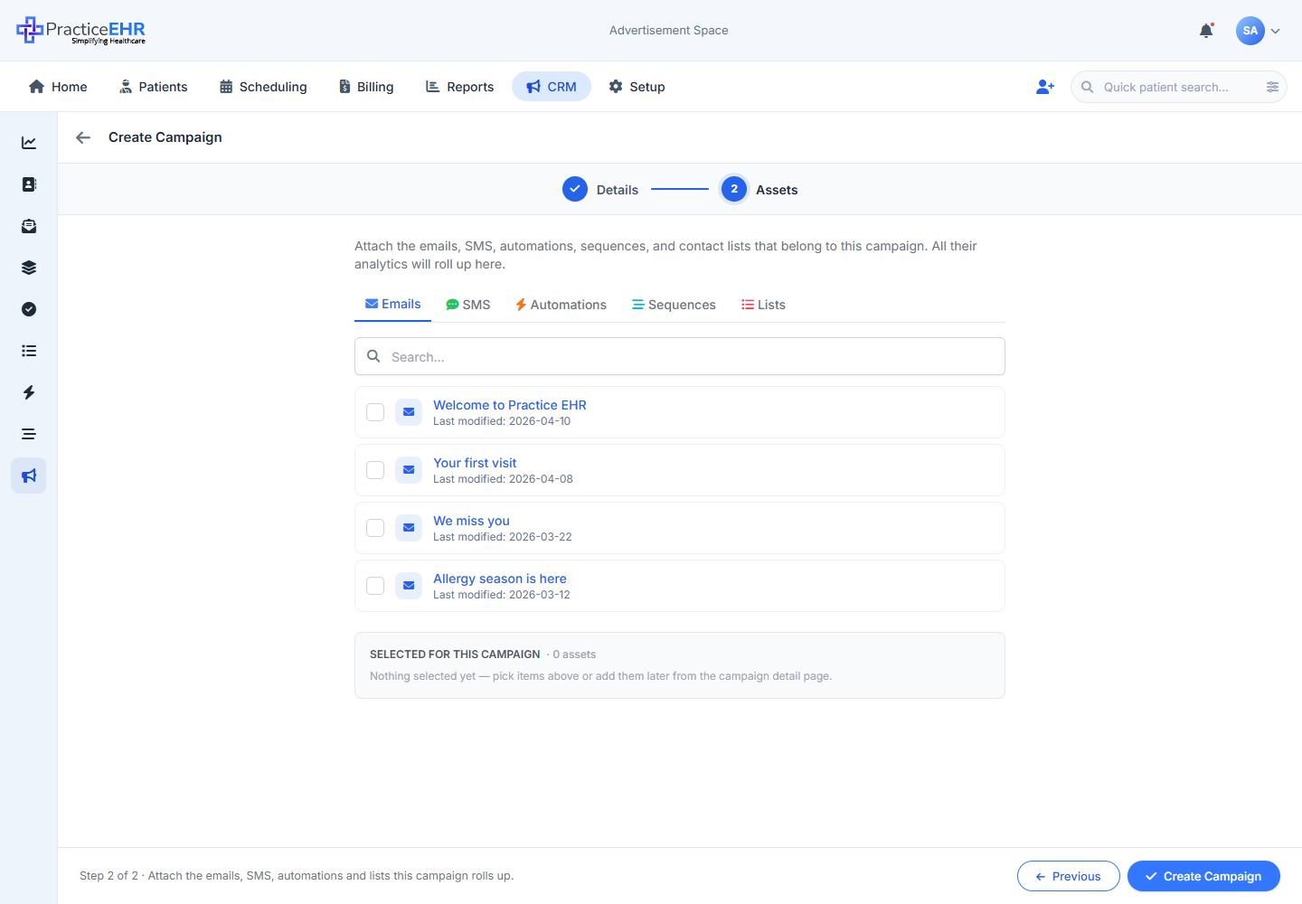Select the Assets step indicator
This screenshot has height=904, width=1302.
759,189
